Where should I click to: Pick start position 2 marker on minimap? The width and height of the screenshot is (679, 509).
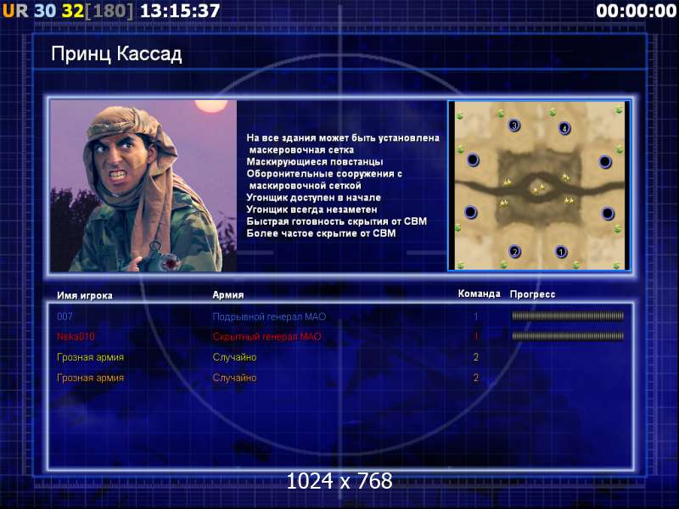point(514,251)
